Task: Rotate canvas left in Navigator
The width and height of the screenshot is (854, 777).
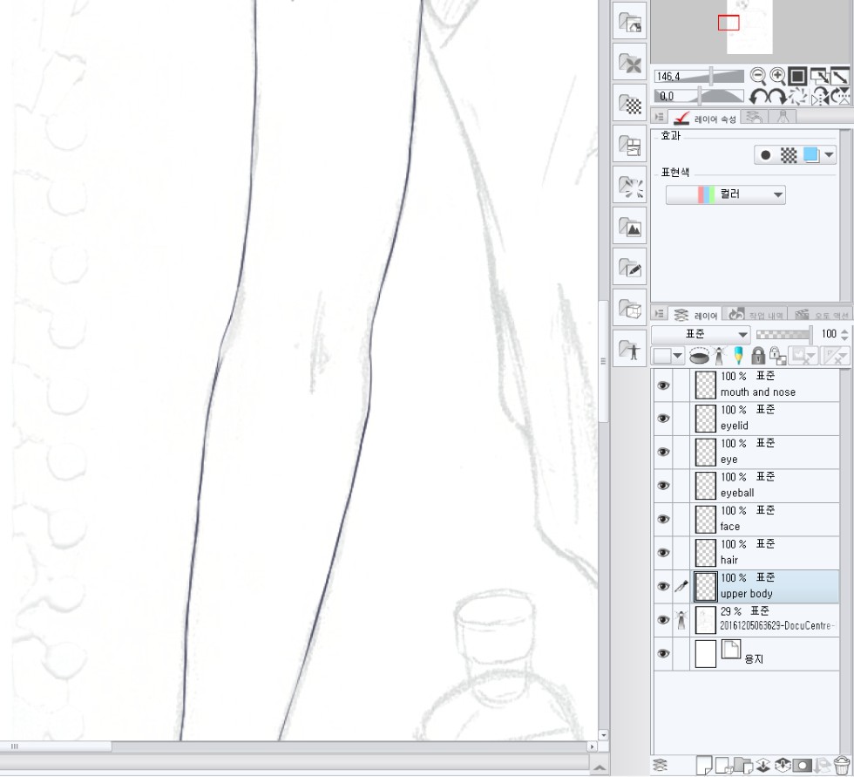Action: point(759,97)
